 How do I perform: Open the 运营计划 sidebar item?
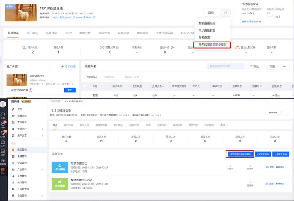[22, 116]
